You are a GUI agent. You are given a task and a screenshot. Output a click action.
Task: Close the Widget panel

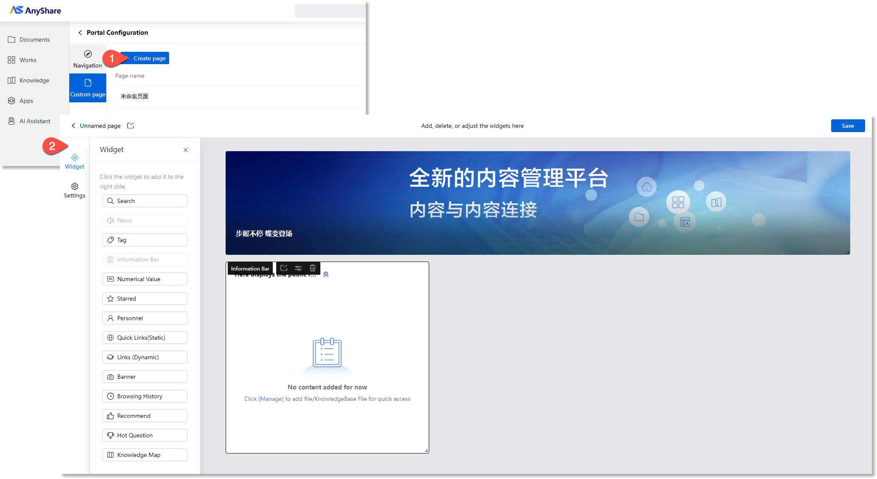[x=186, y=150]
